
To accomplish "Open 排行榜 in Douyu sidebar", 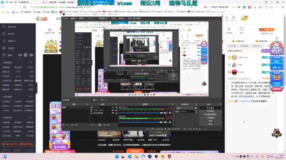I will pos(11,34).
